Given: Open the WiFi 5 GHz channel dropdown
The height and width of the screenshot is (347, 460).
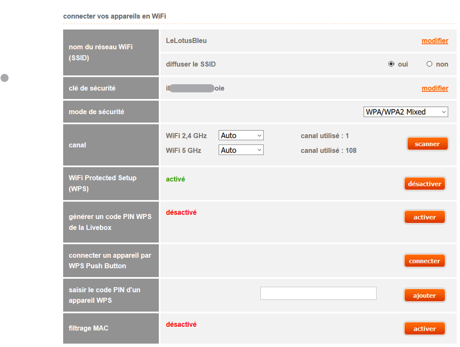Looking at the screenshot, I should pos(241,150).
